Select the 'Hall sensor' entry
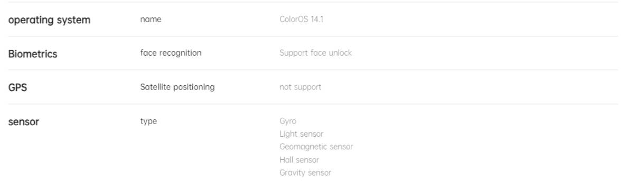 (300, 159)
